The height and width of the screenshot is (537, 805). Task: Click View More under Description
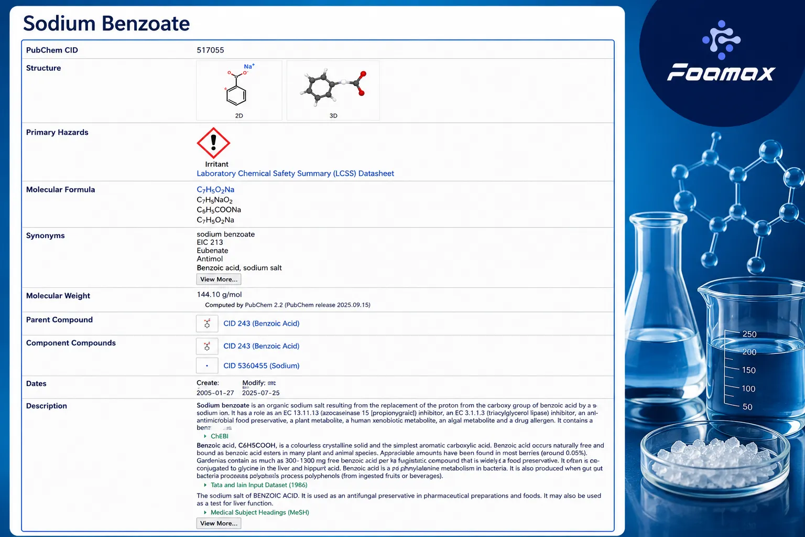(x=219, y=523)
